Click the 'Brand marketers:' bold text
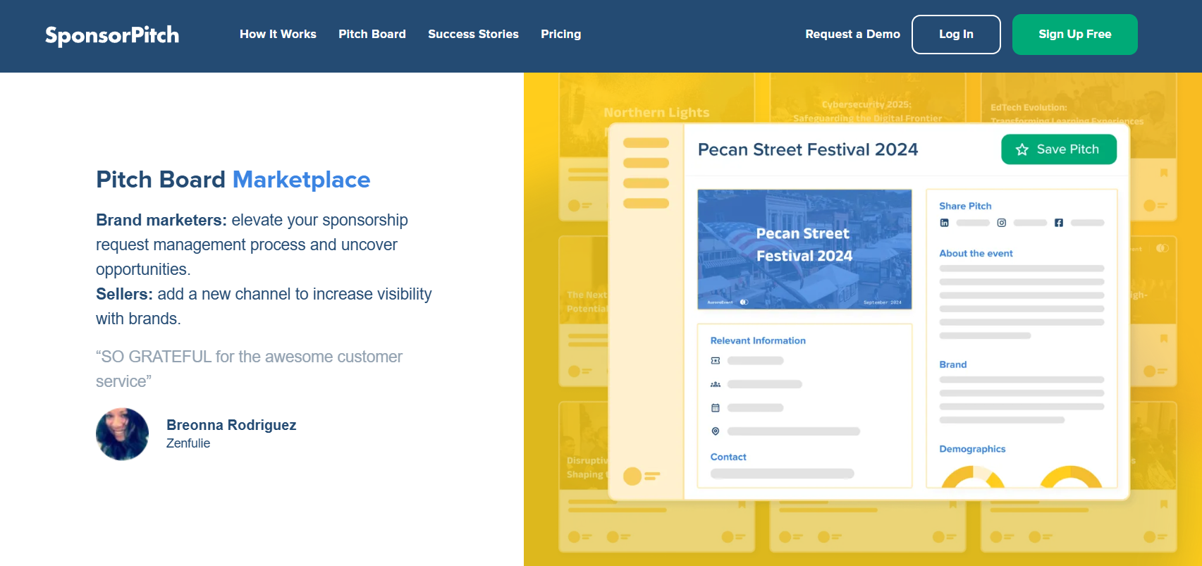 pos(161,220)
